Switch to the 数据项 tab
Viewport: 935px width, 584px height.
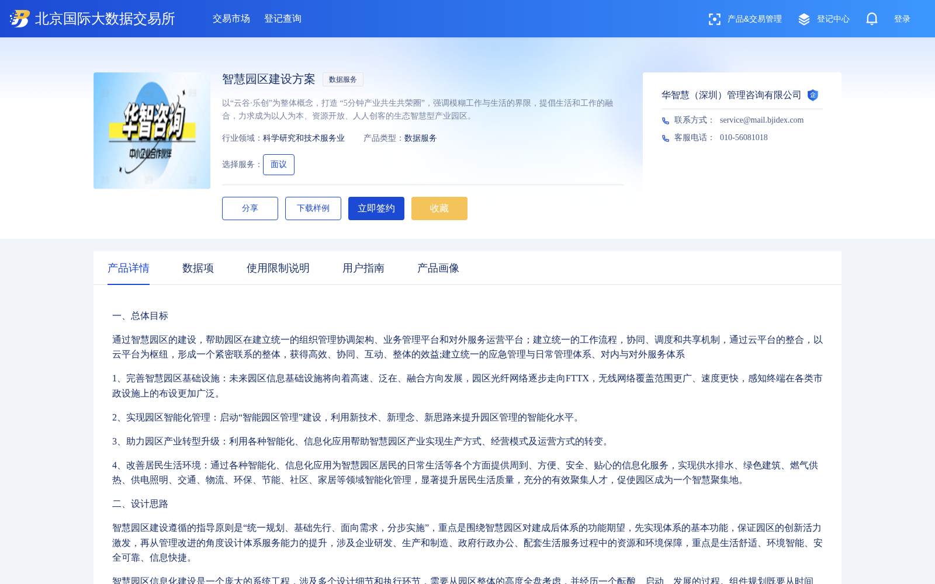click(198, 268)
